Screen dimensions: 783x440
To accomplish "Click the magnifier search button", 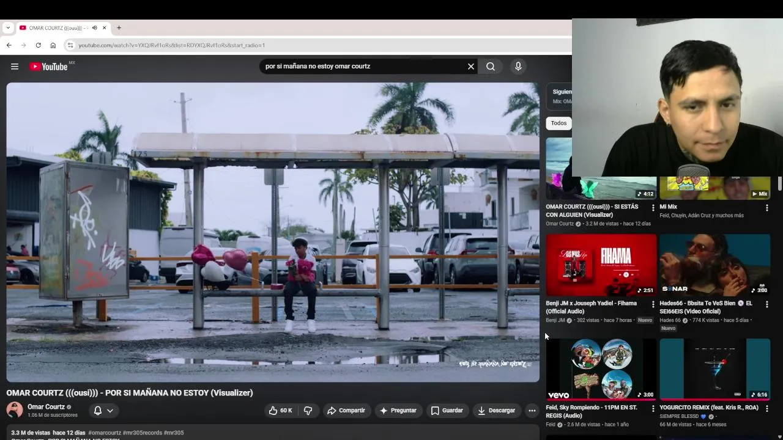I will click(x=491, y=67).
